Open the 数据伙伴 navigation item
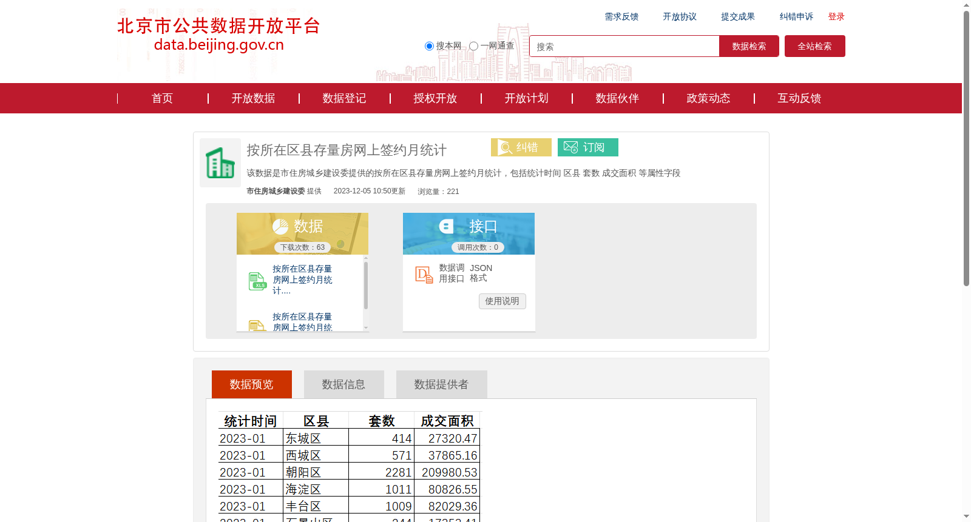Image resolution: width=971 pixels, height=522 pixels. pos(617,98)
